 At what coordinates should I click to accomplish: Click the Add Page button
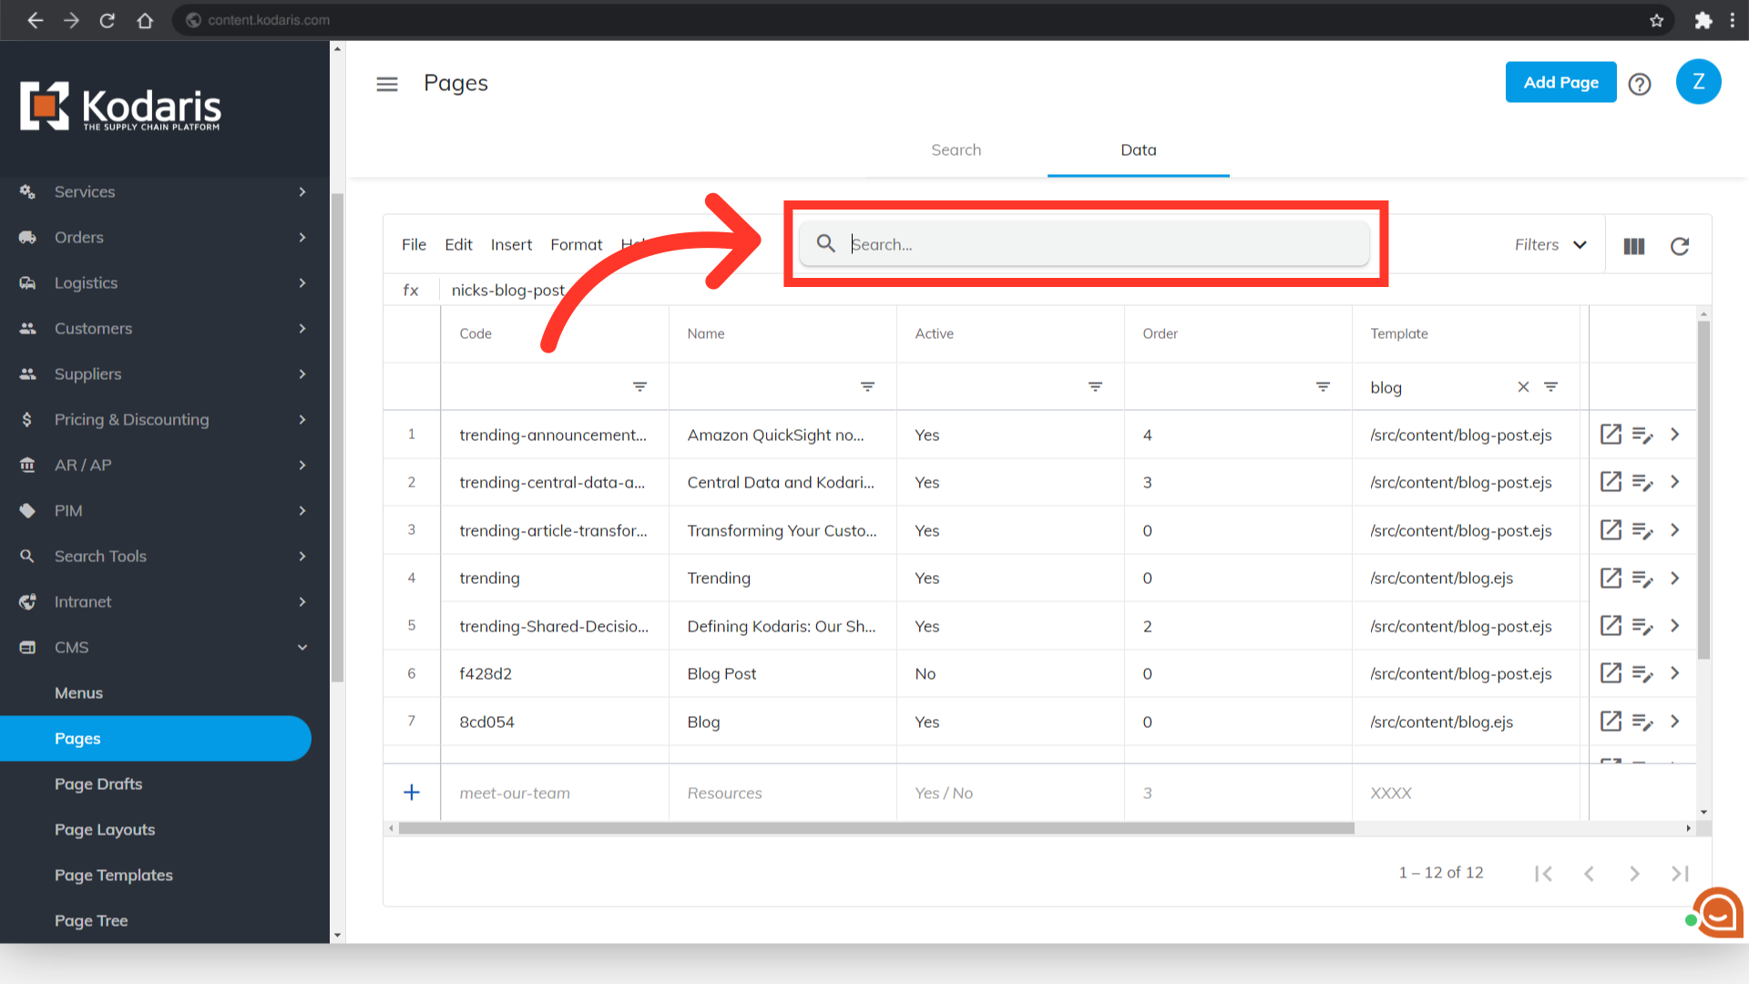(x=1560, y=83)
